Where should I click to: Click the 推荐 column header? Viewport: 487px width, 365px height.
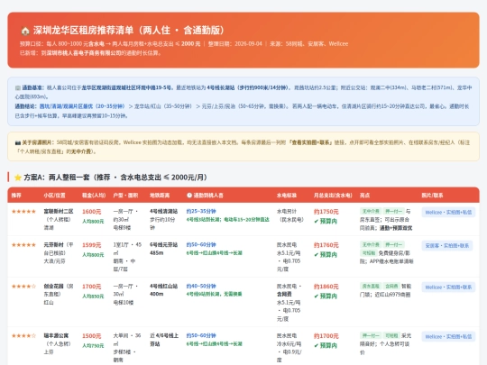click(x=16, y=196)
